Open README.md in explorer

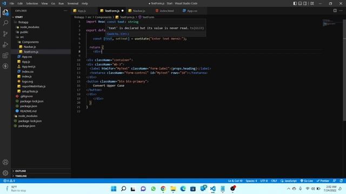click(x=41, y=111)
